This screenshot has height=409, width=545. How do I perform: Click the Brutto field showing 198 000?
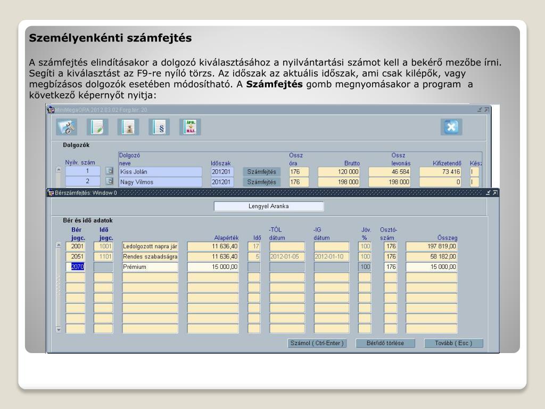pyautogui.click(x=339, y=182)
